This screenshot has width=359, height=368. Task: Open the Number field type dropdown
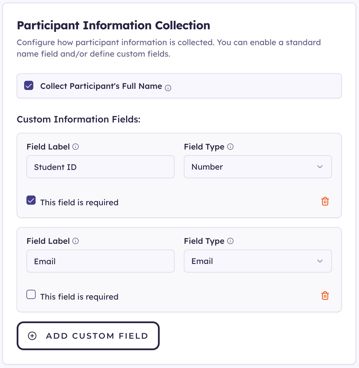point(258,167)
